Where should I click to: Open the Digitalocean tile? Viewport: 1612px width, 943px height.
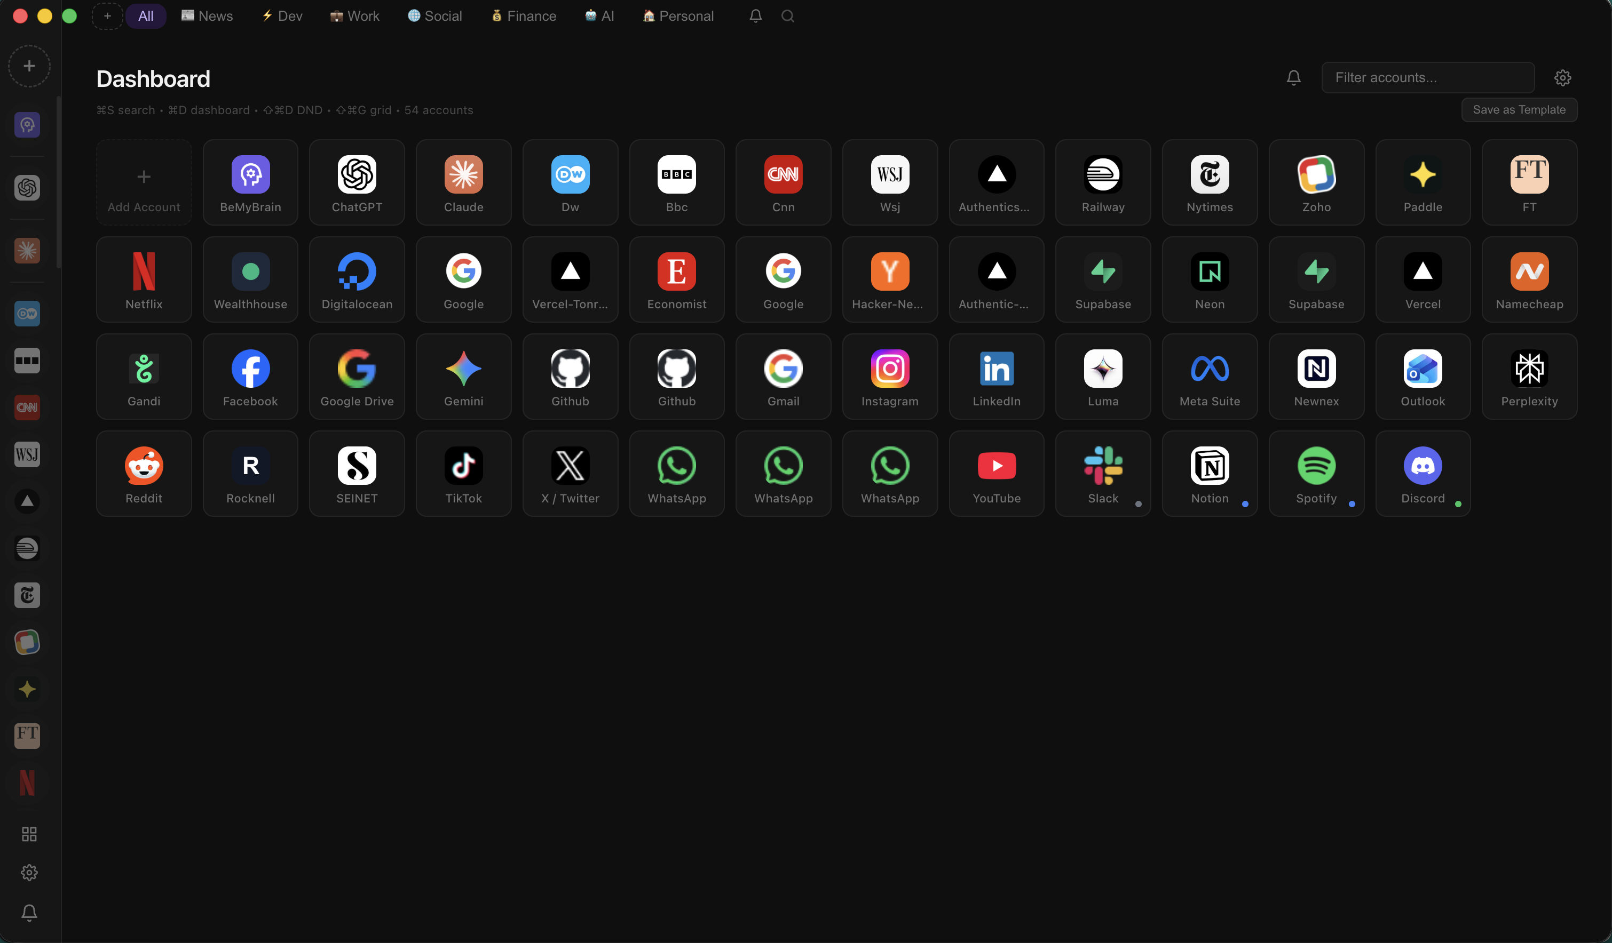[x=357, y=279]
